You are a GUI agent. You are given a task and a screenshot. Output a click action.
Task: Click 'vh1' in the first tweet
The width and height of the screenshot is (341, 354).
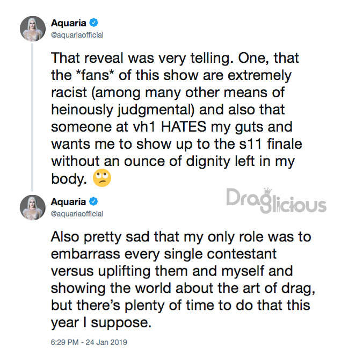[x=144, y=126]
